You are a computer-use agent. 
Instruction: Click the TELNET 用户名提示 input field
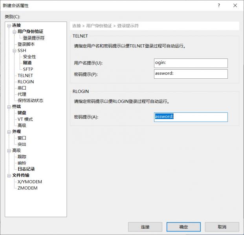point(191,63)
